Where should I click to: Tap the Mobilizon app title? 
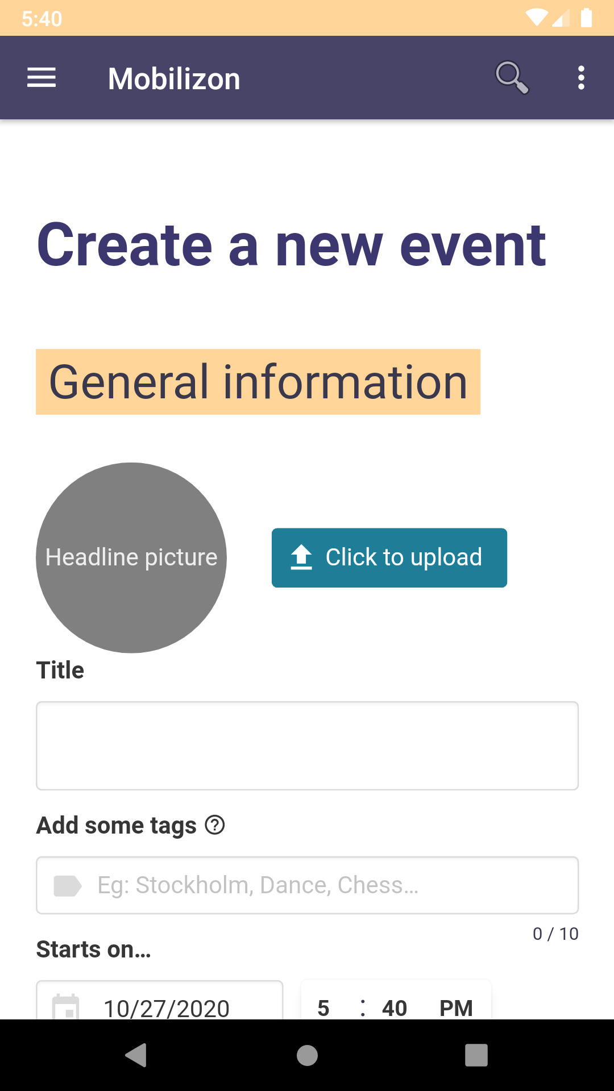174,78
